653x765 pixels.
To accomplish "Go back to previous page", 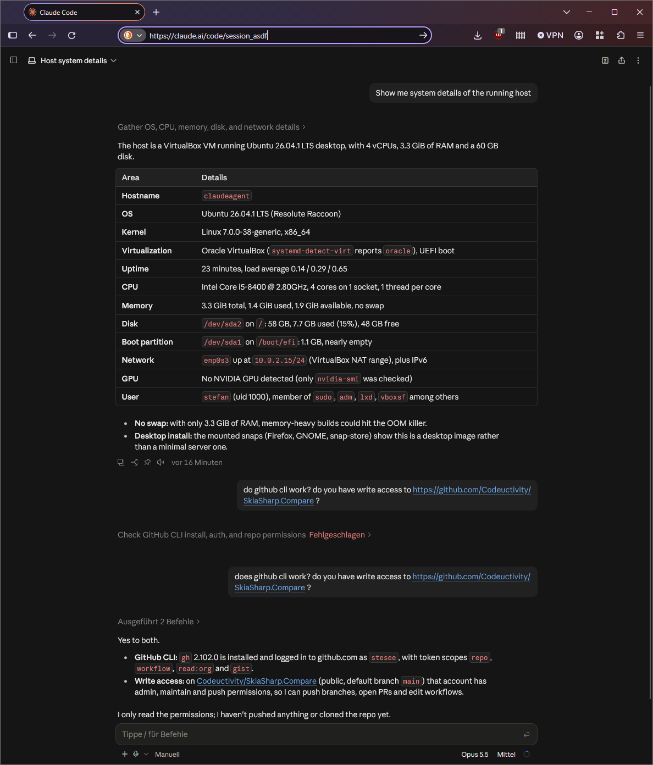I will tap(32, 35).
